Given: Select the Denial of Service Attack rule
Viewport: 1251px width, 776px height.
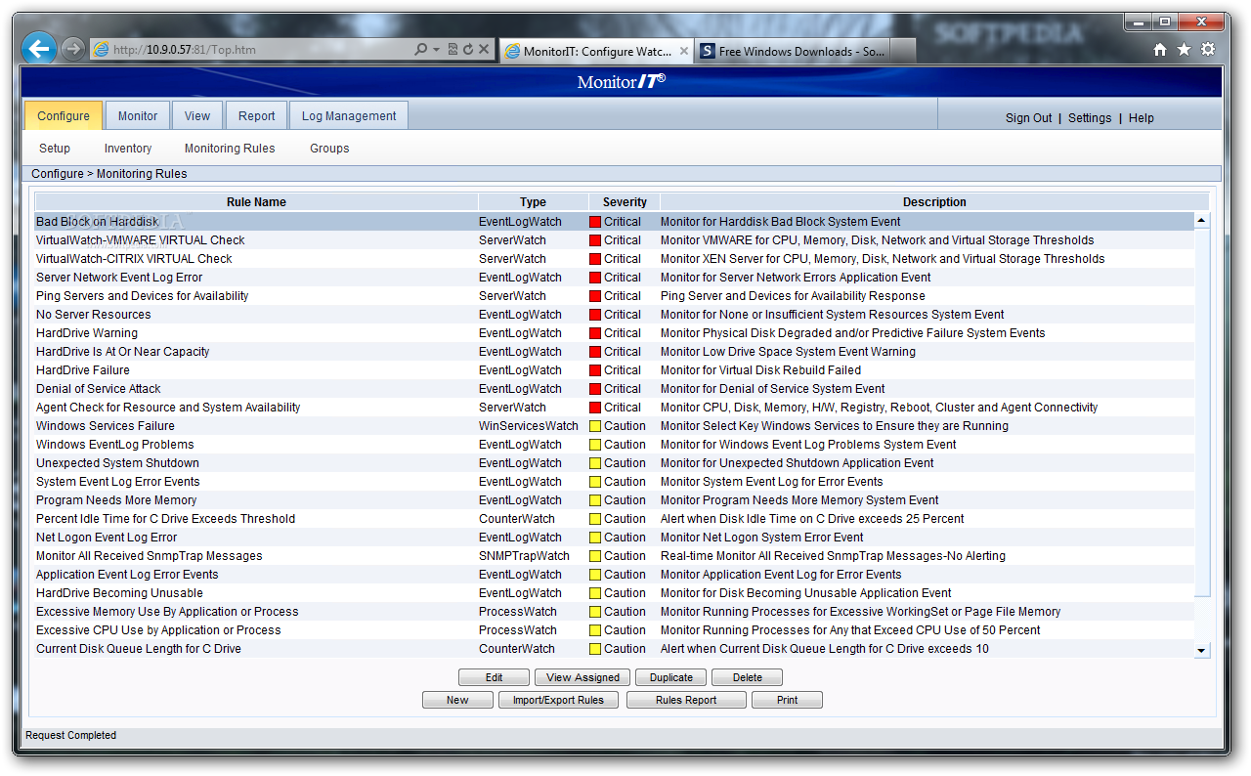Looking at the screenshot, I should (x=614, y=389).
